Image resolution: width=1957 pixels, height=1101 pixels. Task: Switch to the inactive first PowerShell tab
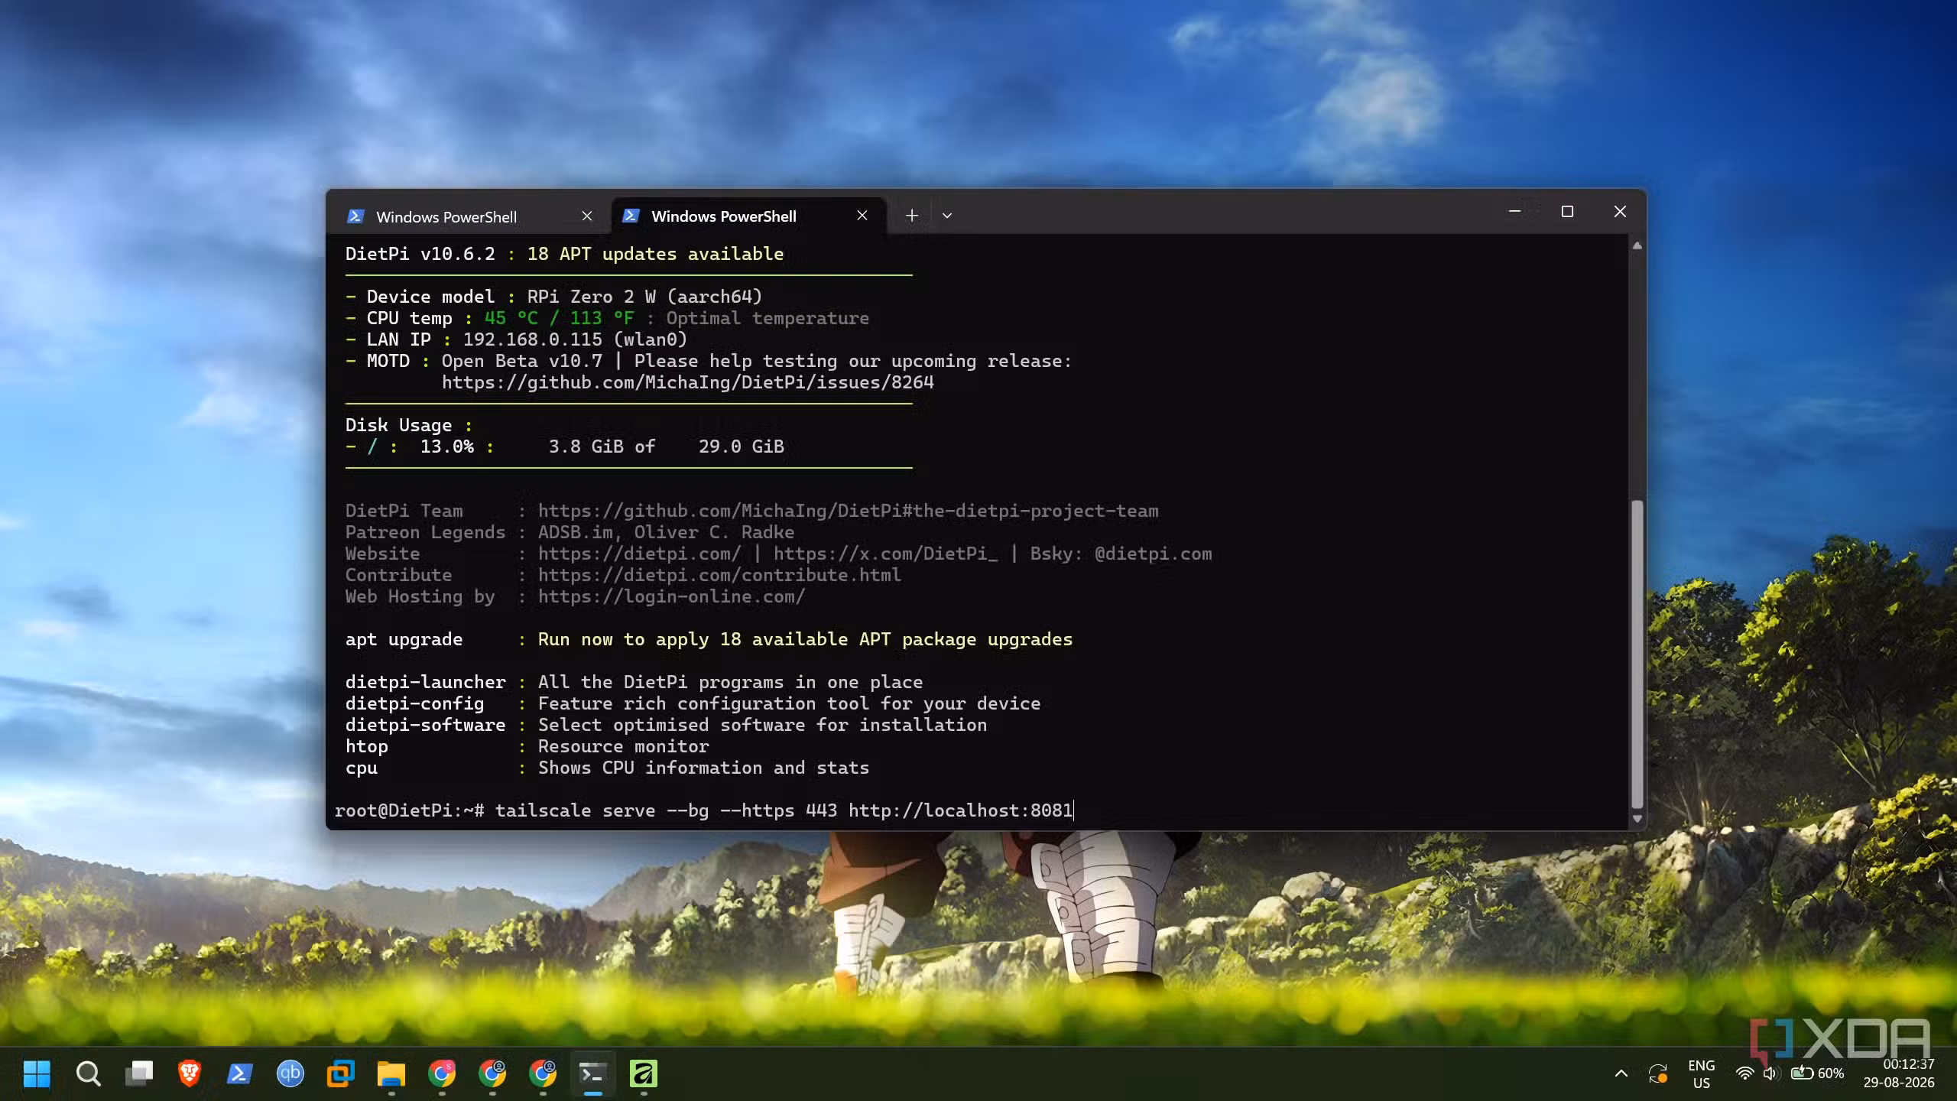[x=468, y=216]
